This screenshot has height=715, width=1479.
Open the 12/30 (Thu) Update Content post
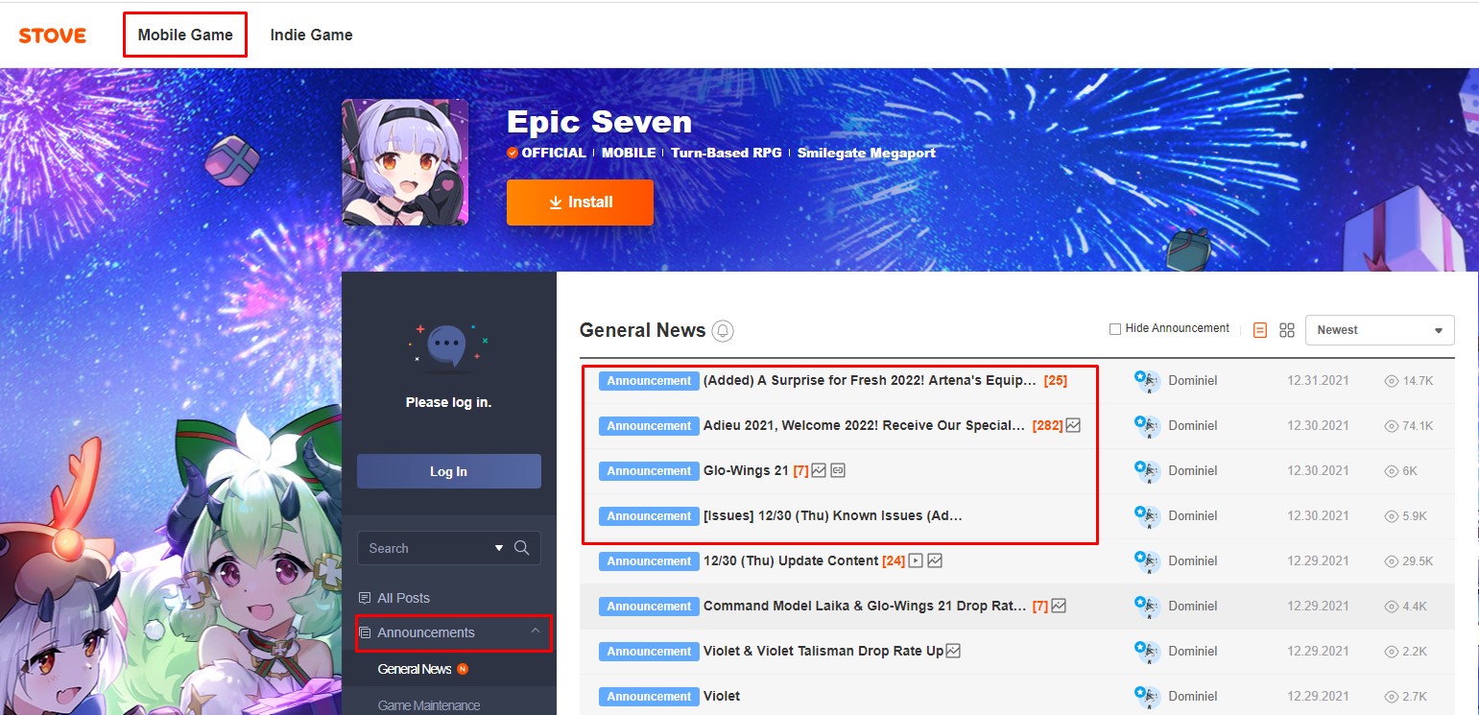point(791,561)
